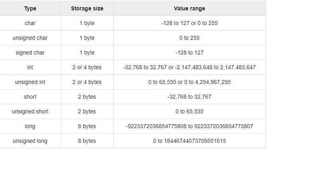Click the Type column header
This screenshot has width=326, height=183.
pos(30,8)
